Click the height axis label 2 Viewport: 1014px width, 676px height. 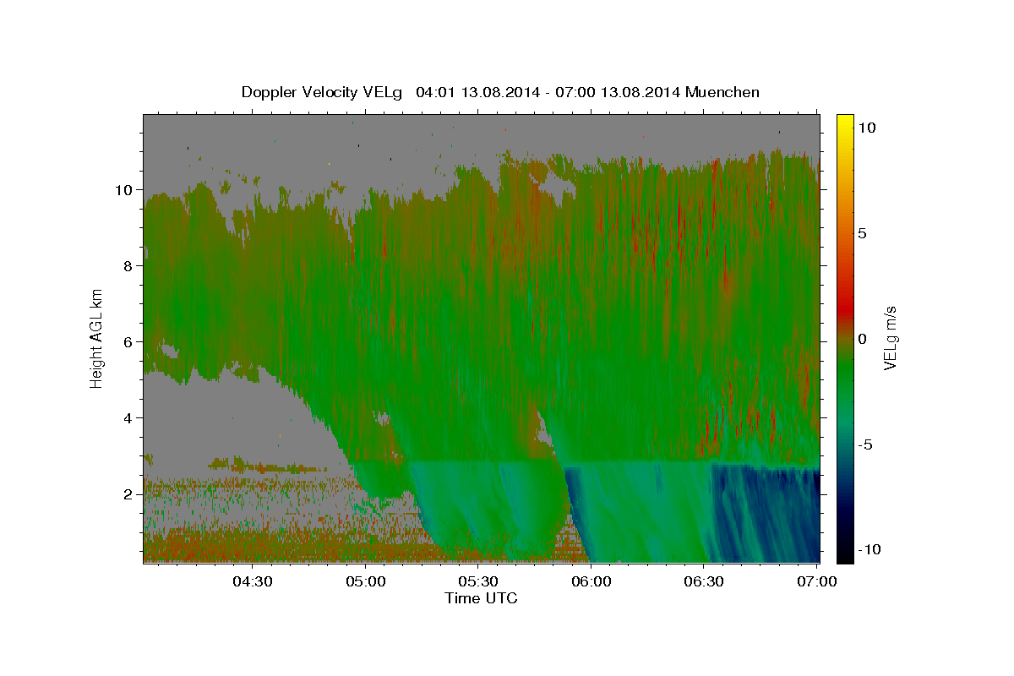pos(128,494)
